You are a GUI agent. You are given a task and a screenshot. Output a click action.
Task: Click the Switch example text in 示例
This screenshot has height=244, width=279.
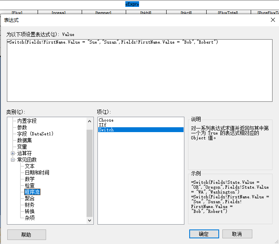point(230,197)
